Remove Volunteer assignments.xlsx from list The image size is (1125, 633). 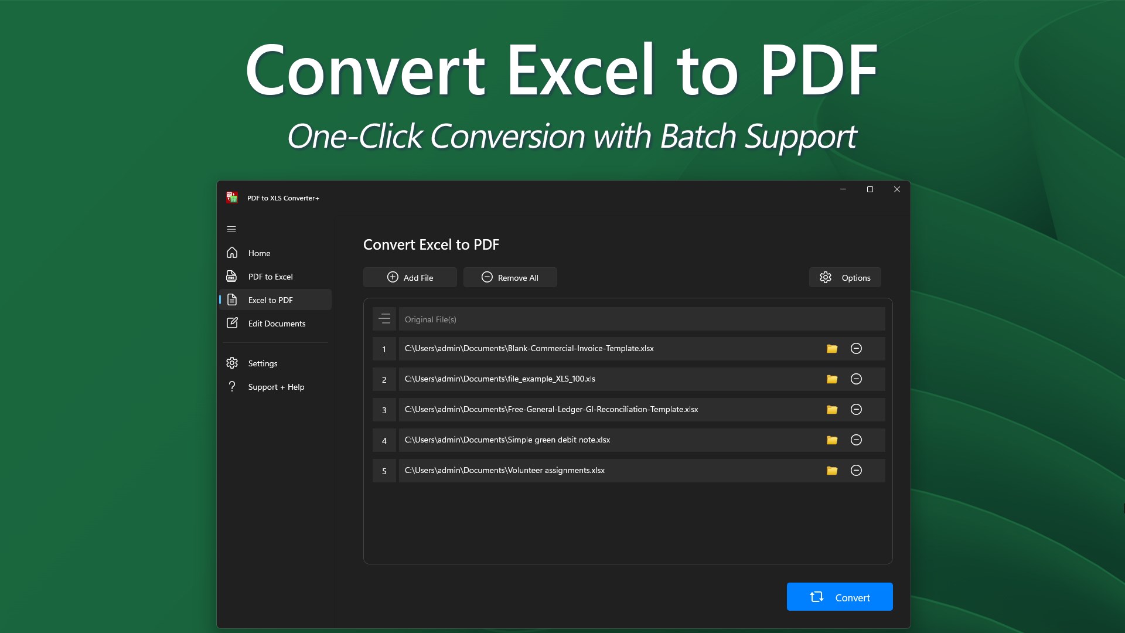coord(856,471)
